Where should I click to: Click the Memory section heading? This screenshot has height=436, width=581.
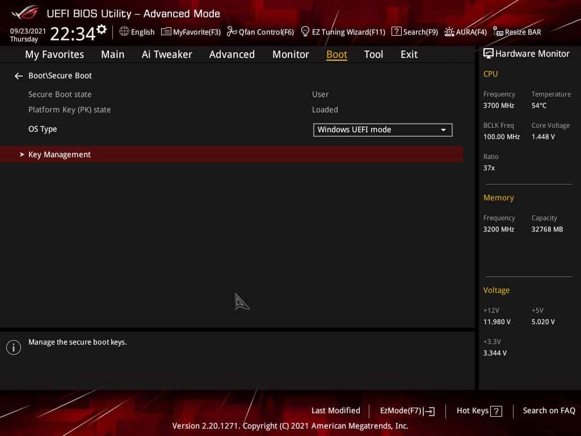point(498,198)
